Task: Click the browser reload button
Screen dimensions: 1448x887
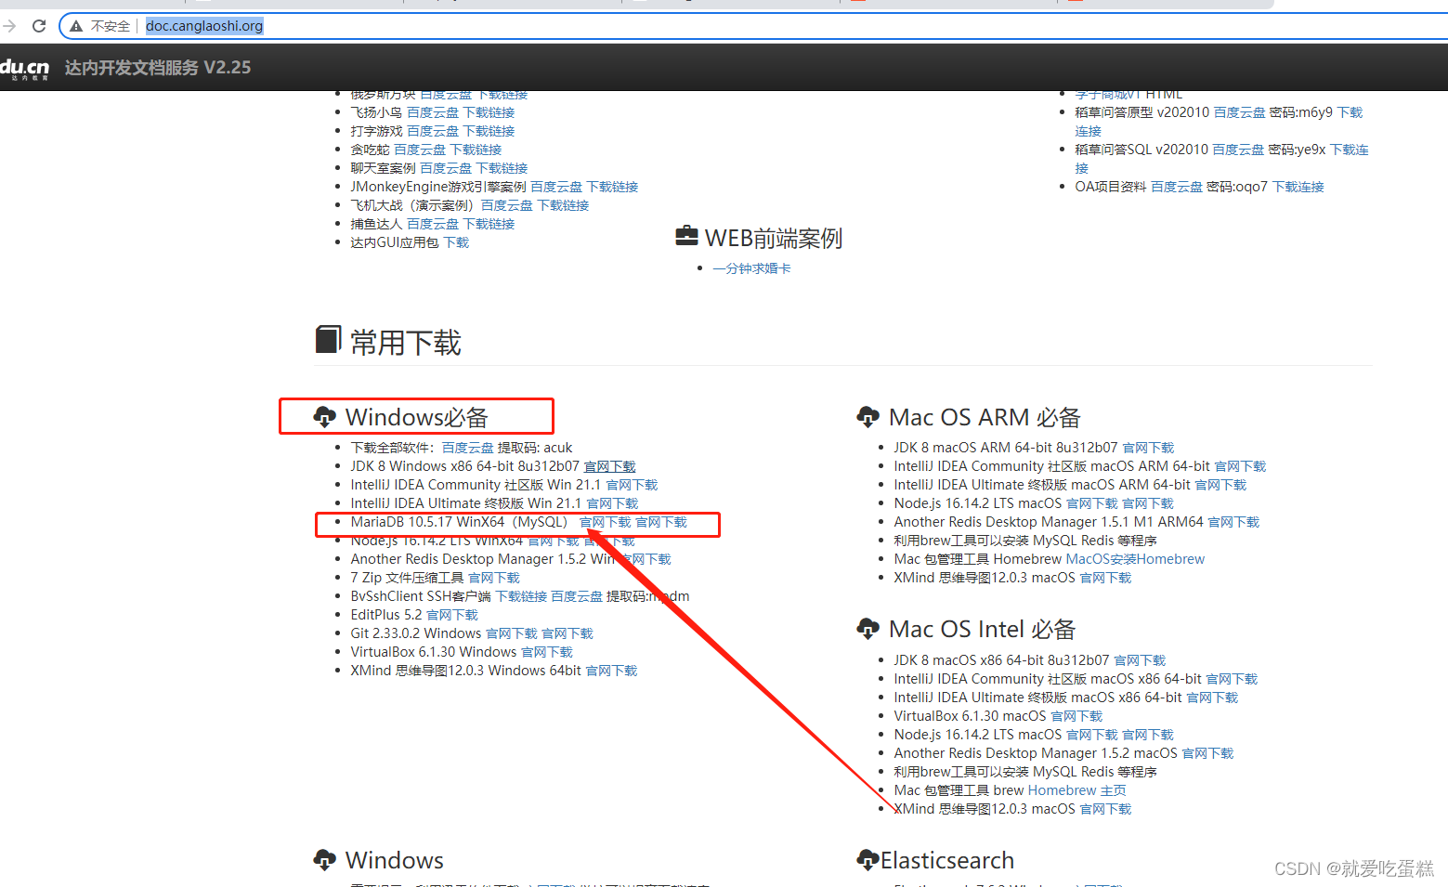Action: (39, 26)
